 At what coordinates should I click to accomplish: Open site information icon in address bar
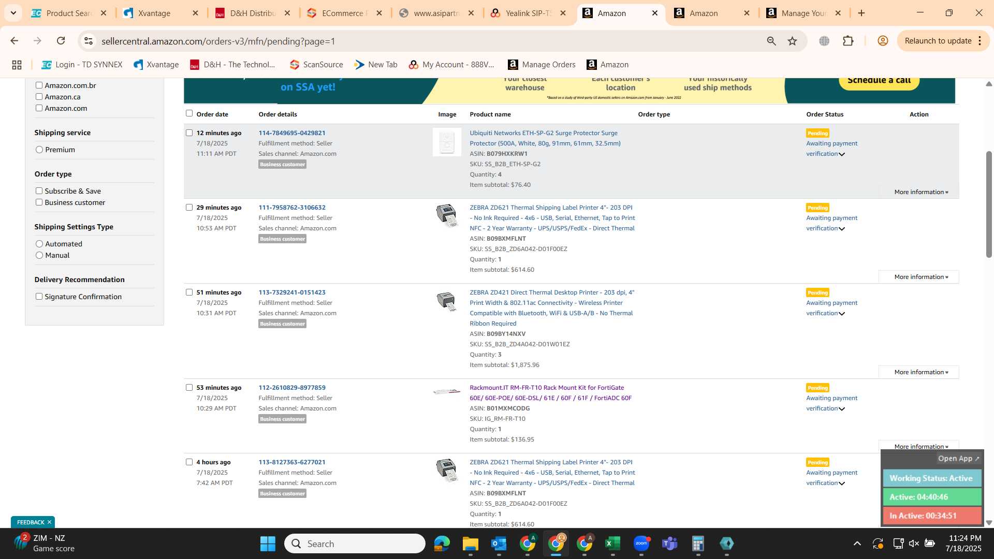(89, 41)
